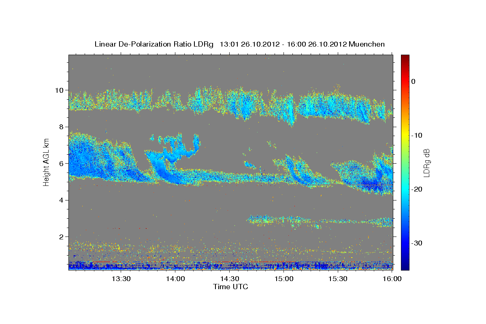The width and height of the screenshot is (486, 324).
Task: Click the colorbar value label -10
Action: click(417, 135)
